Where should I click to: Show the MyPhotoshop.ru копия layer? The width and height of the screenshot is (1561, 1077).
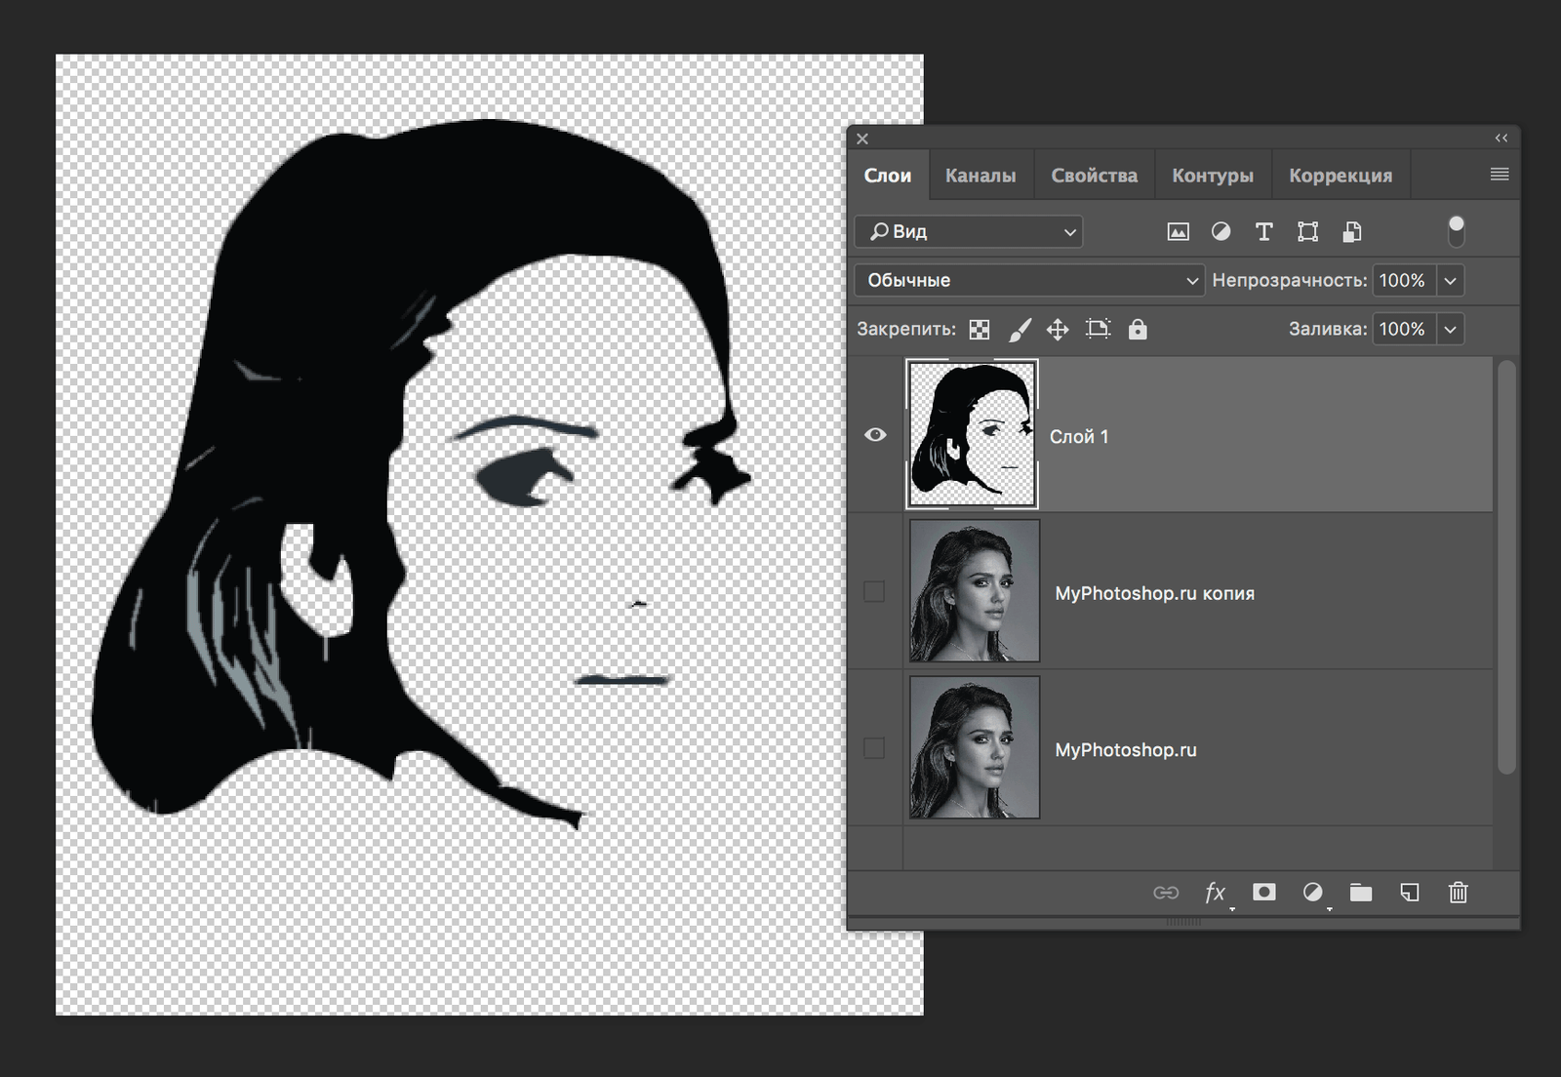pos(874,592)
